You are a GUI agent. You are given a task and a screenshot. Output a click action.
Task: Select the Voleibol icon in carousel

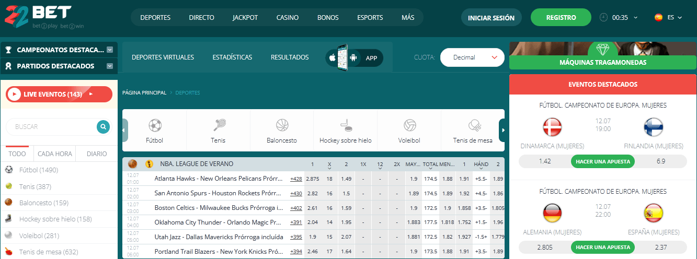coord(409,125)
